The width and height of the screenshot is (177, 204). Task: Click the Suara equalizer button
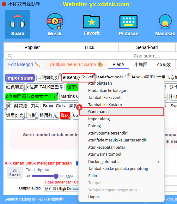point(15,173)
